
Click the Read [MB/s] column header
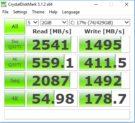(x=52, y=31)
